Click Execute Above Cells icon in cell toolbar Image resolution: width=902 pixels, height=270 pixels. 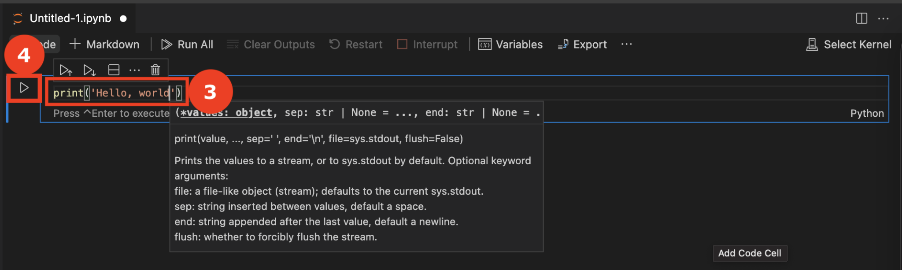pos(66,70)
